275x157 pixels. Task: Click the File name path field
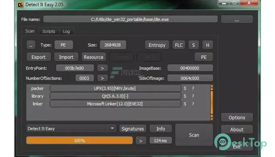click(130, 19)
